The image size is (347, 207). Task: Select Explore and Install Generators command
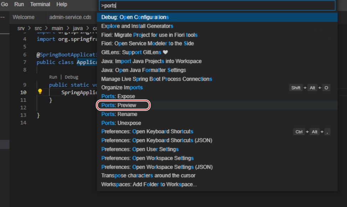point(217,26)
